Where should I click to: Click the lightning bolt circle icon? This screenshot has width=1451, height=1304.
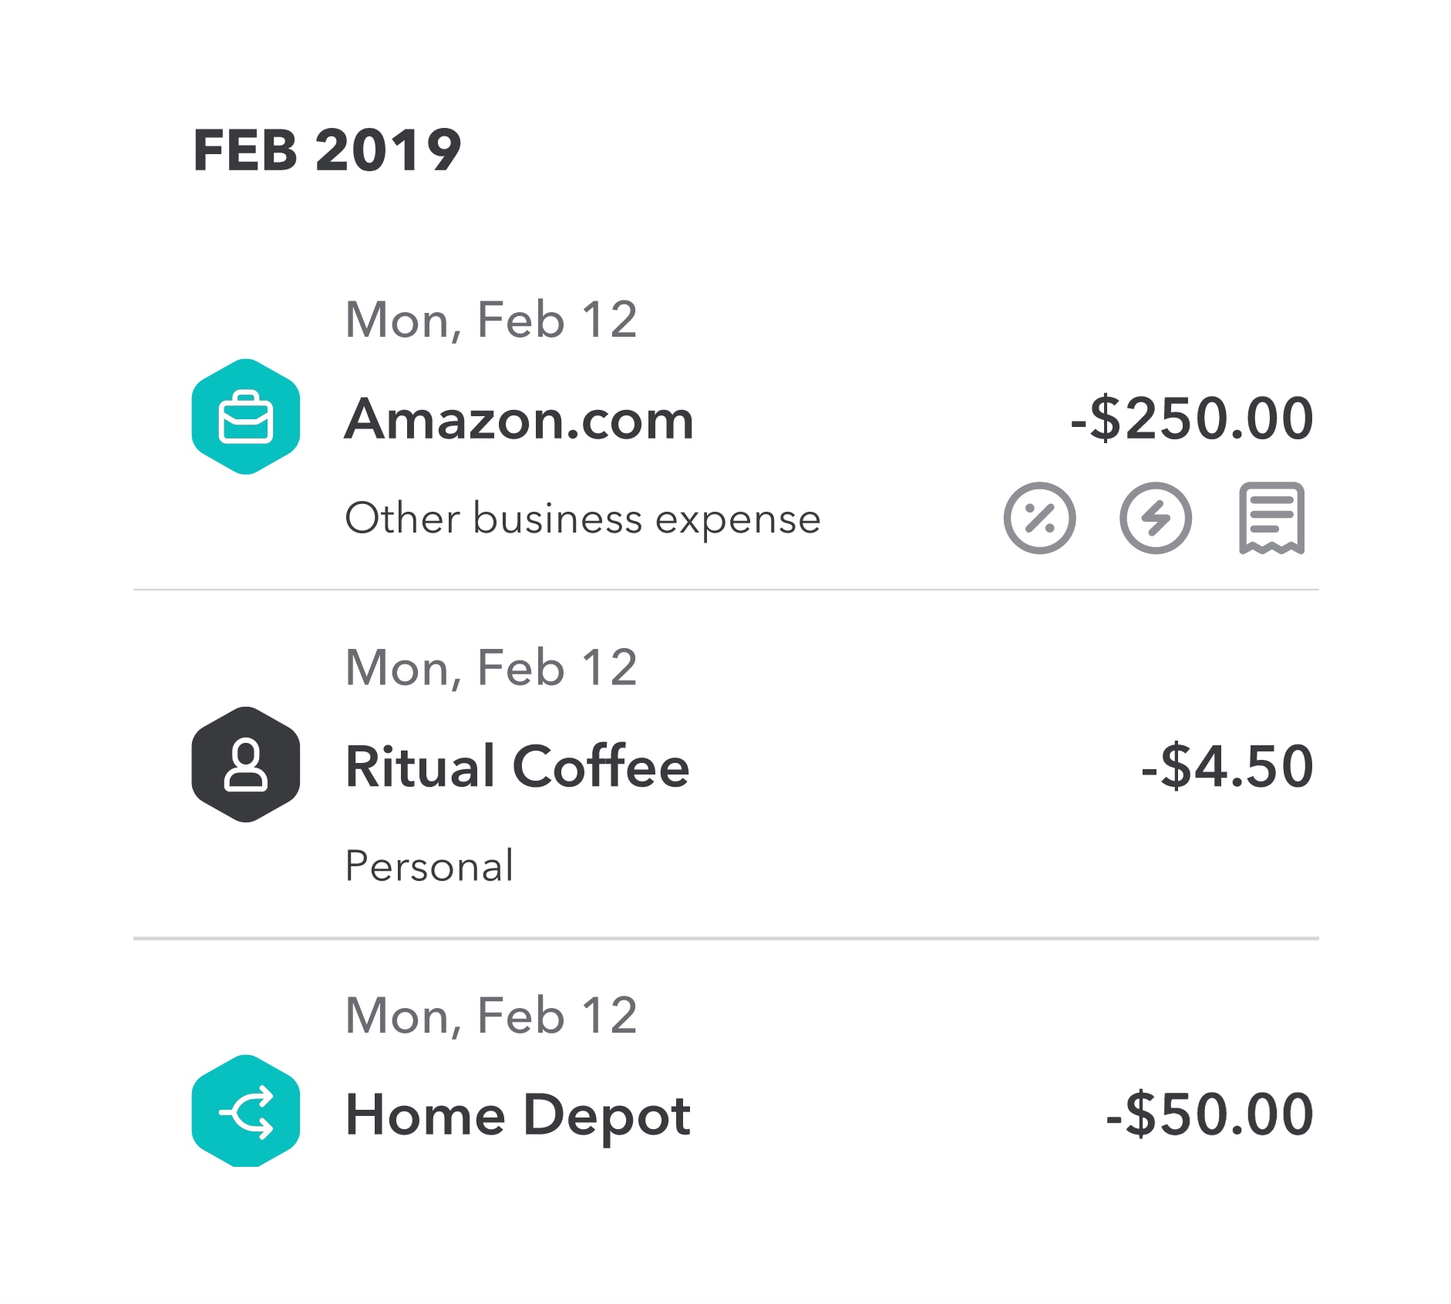pos(1155,518)
